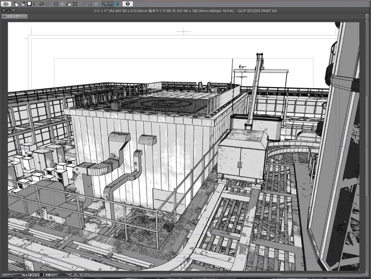This screenshot has width=371, height=279.
Task: Click the fit-to-screen icon in status bar
Action: click(41, 275)
